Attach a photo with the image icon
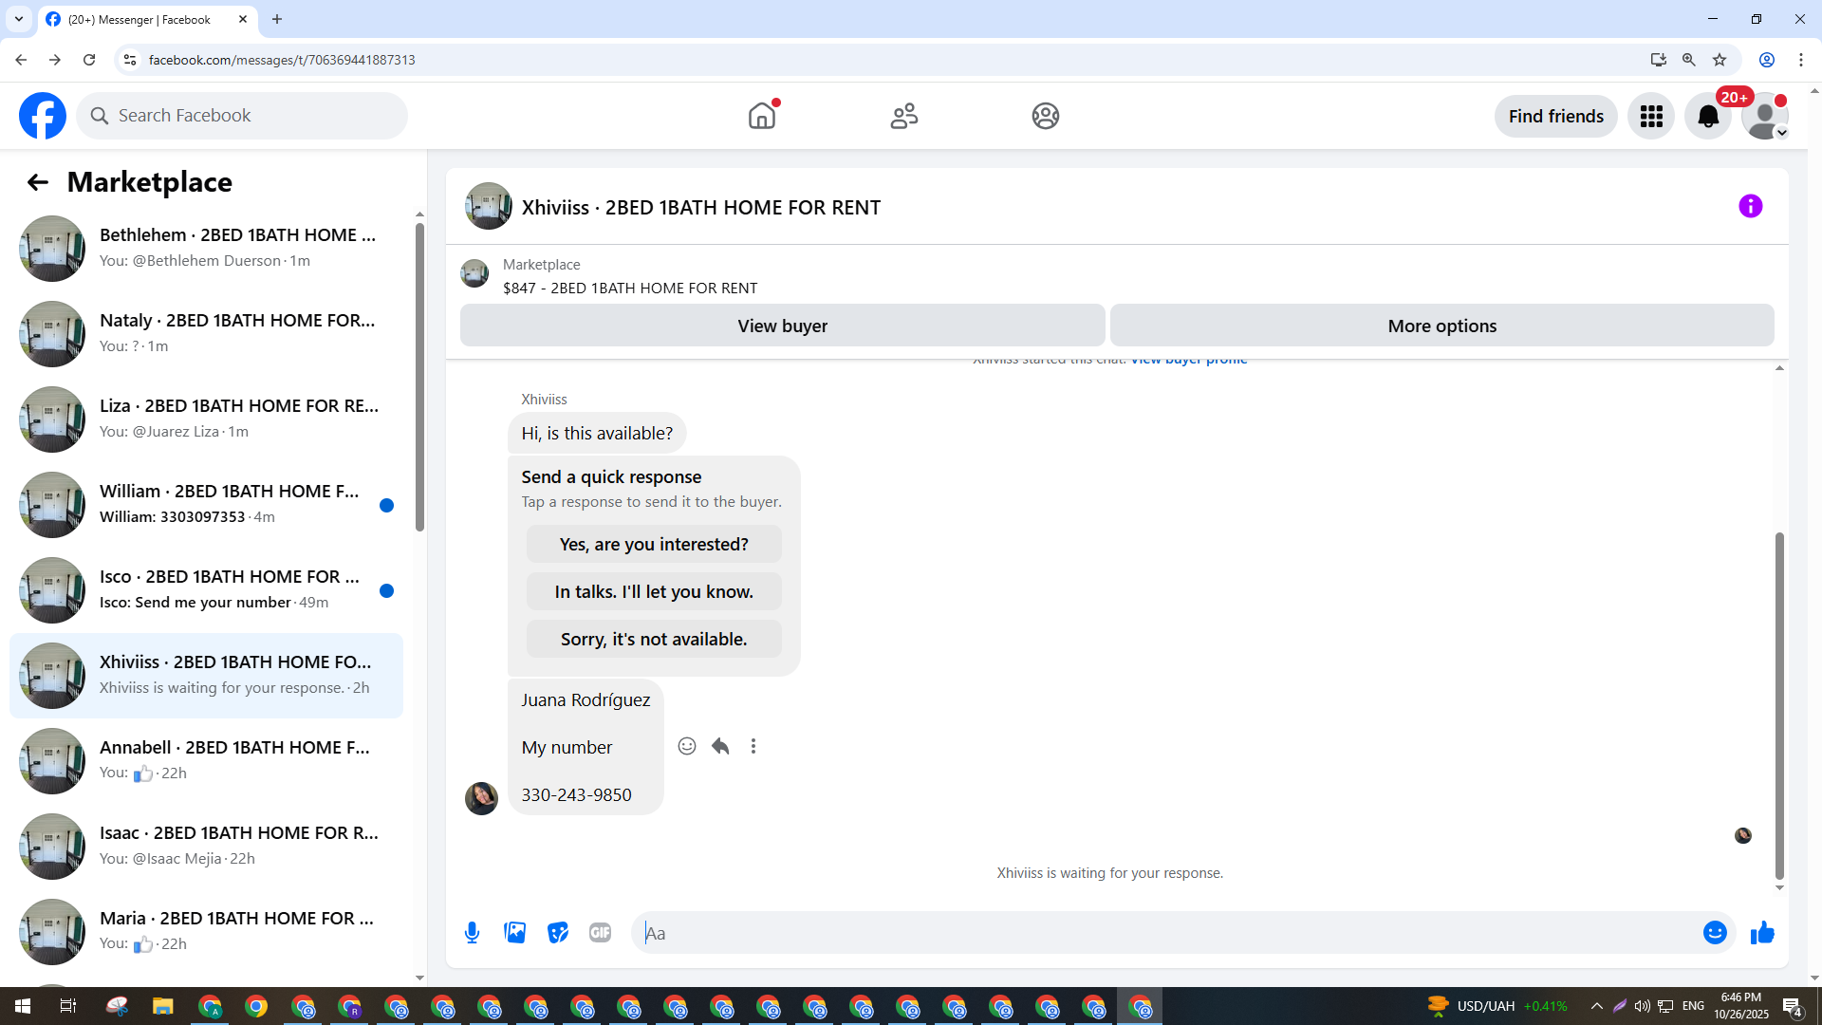Viewport: 1822px width, 1025px height. [515, 933]
